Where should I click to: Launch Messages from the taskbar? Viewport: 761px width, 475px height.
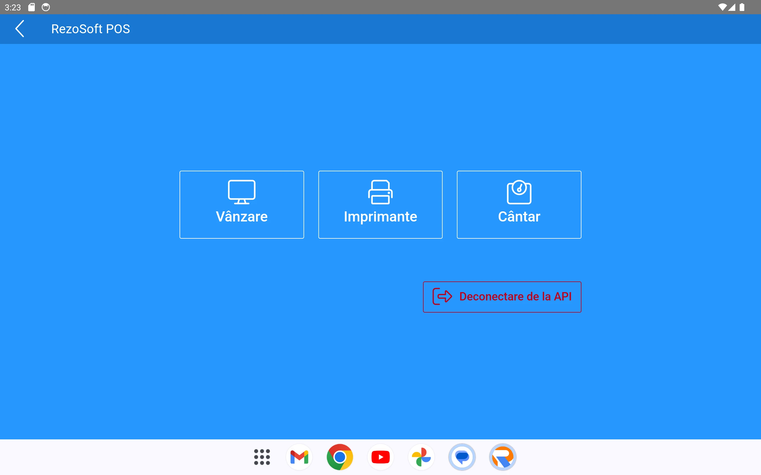tap(462, 457)
